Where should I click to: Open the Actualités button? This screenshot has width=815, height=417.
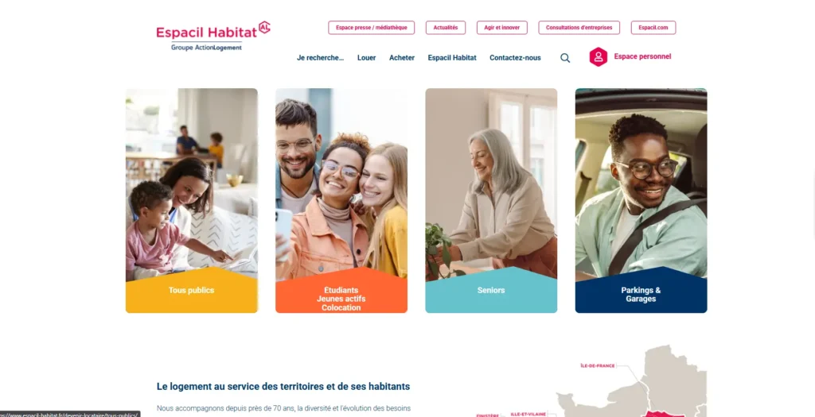446,28
